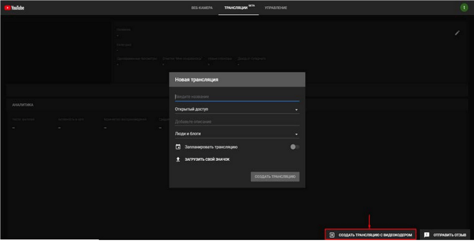Click the Запланировать трансляцию label
Image resolution: width=474 pixels, height=241 pixels.
pyautogui.click(x=211, y=147)
